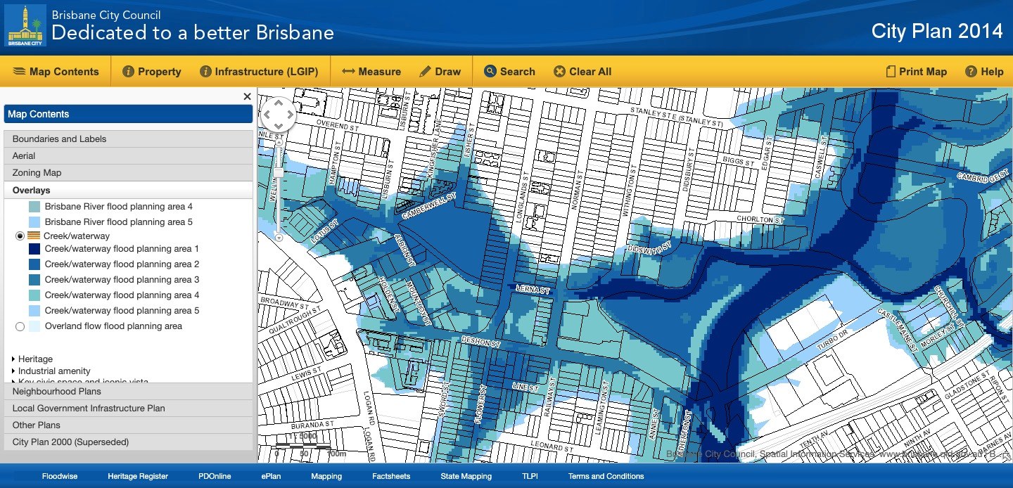The width and height of the screenshot is (1013, 488).
Task: Open the Help menu
Action: [x=984, y=72]
